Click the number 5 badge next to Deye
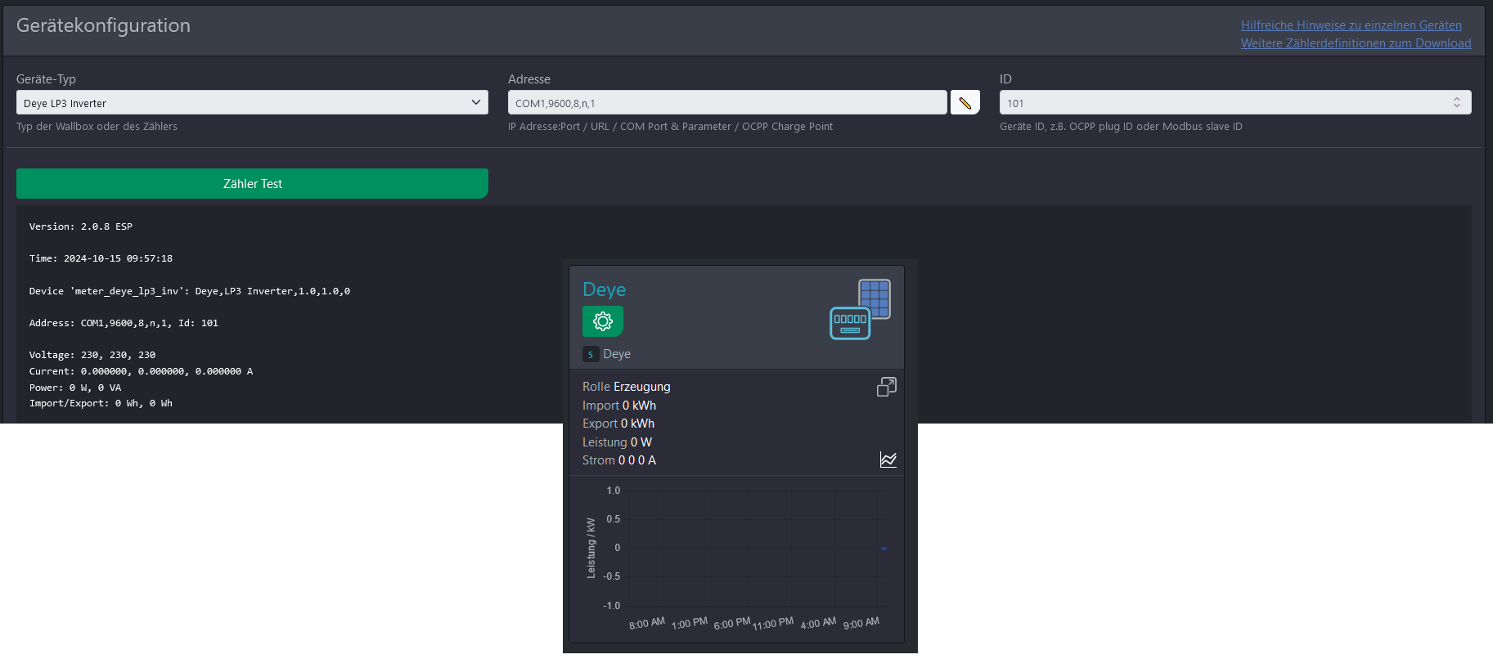This screenshot has height=668, width=1493. coord(591,354)
